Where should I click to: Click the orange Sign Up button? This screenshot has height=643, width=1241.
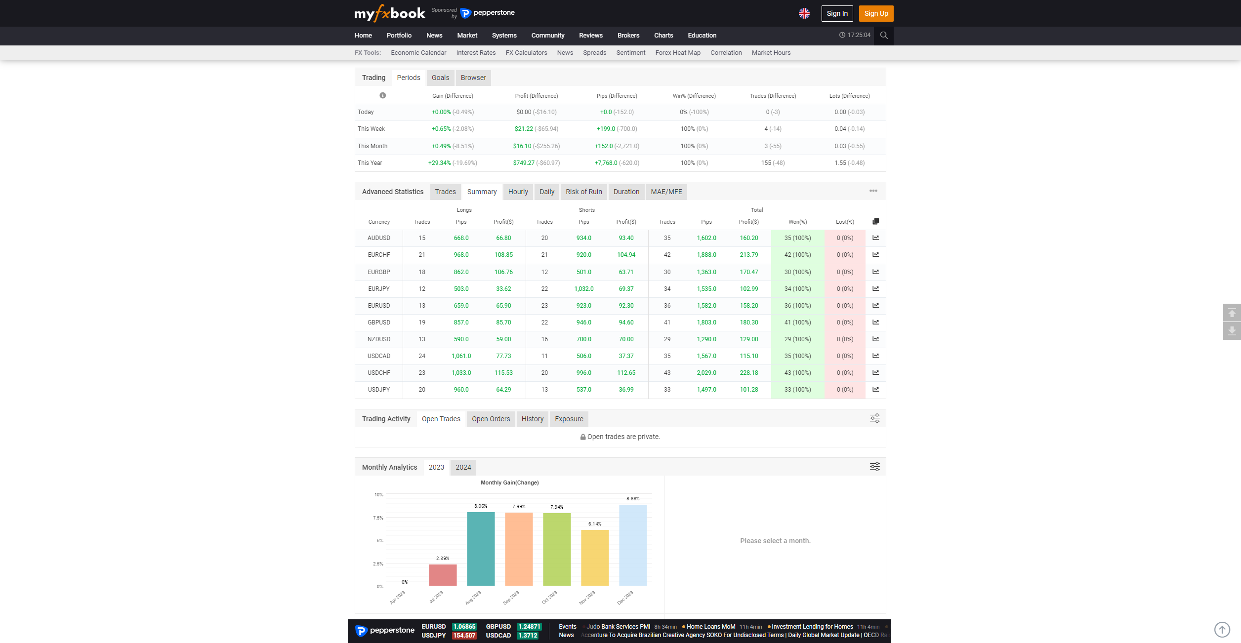coord(876,13)
